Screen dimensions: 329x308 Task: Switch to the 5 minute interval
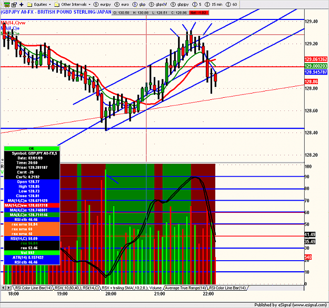197,4
